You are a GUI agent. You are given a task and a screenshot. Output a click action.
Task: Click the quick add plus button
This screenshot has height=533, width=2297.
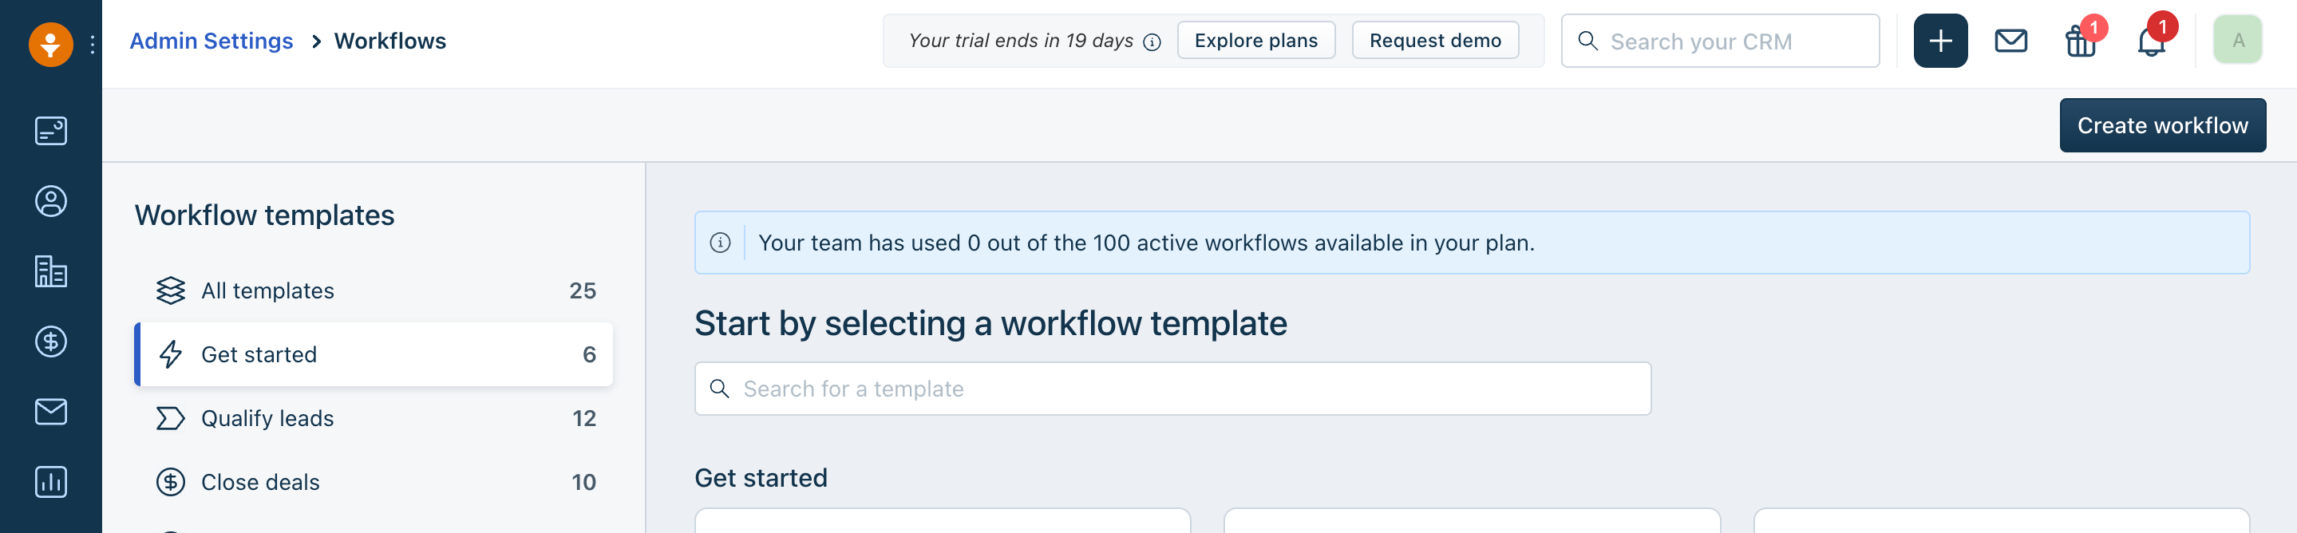1939,41
